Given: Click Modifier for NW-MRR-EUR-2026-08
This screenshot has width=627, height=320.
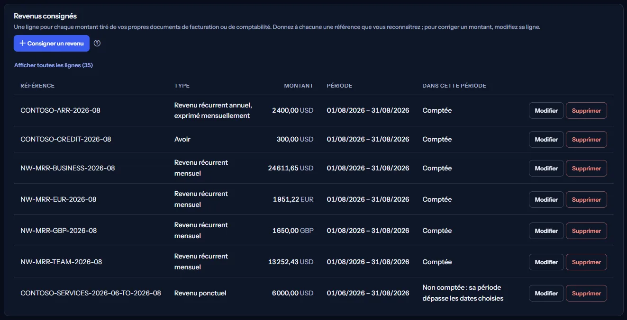Looking at the screenshot, I should coord(546,200).
